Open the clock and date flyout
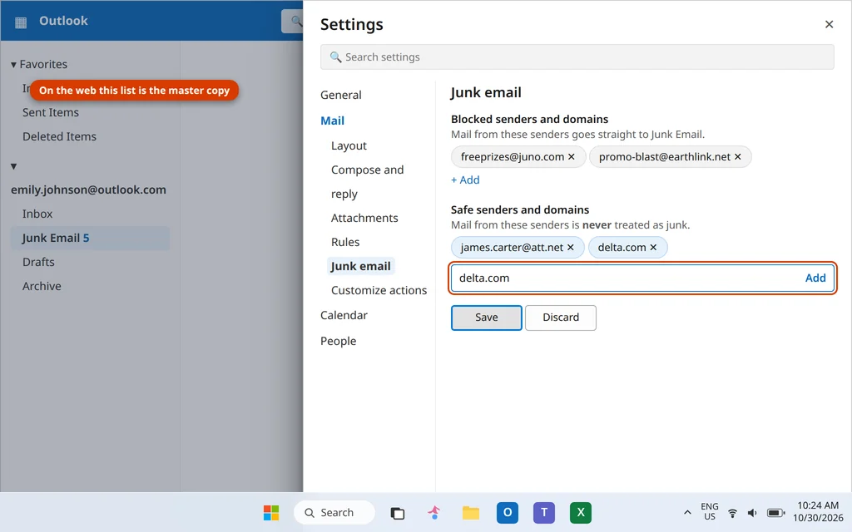Image resolution: width=852 pixels, height=532 pixels. 818,512
